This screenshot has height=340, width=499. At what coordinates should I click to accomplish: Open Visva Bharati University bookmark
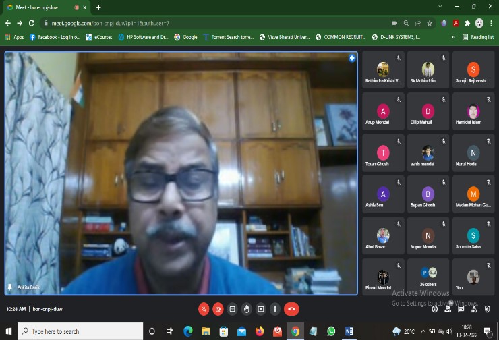285,37
